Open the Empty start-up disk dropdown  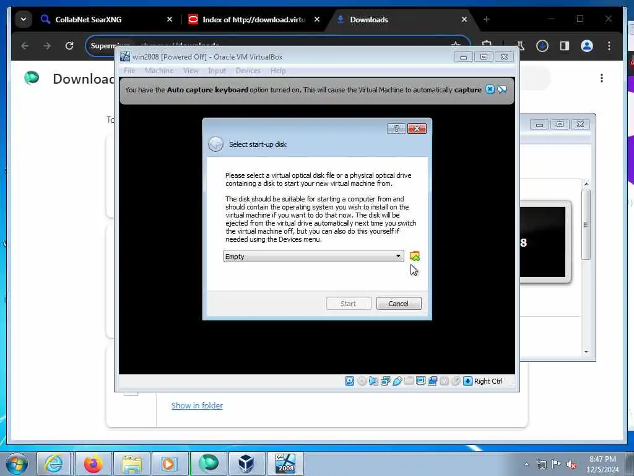pos(313,256)
